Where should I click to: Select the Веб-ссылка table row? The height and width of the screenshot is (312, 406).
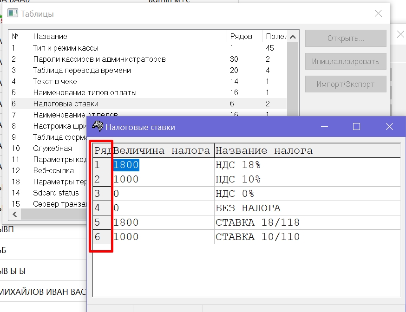tap(48, 170)
